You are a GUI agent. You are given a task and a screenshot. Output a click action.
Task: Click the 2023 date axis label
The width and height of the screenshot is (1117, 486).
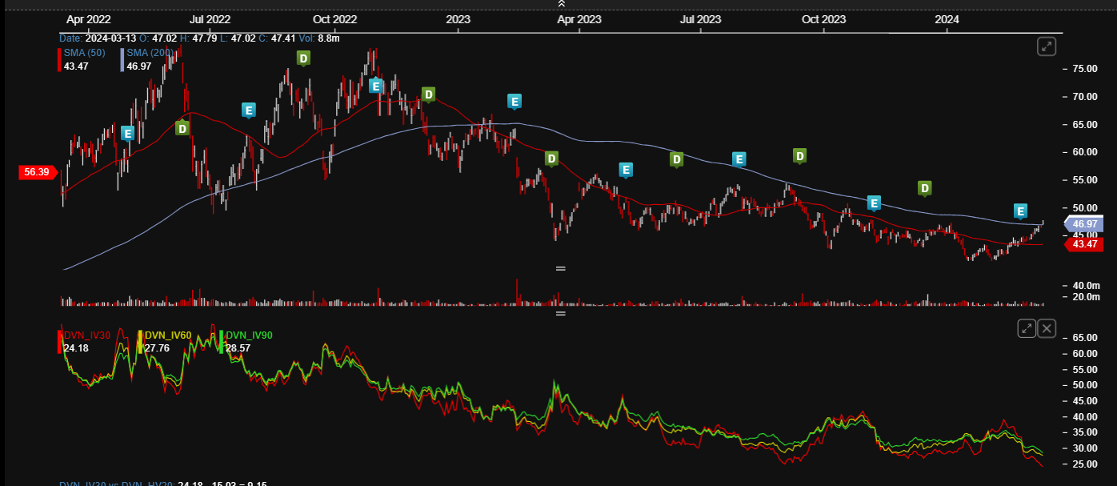click(458, 18)
